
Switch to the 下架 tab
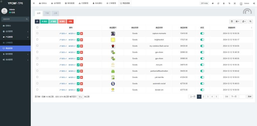point(47,13)
